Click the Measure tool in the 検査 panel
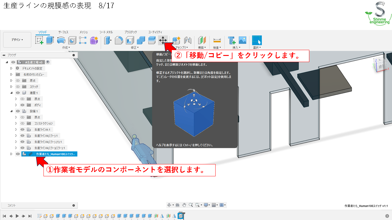 click(x=217, y=40)
